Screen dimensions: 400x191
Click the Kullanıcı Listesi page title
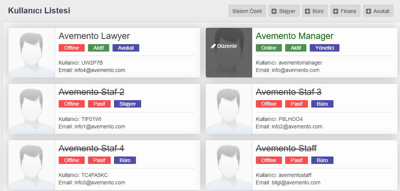tap(39, 11)
